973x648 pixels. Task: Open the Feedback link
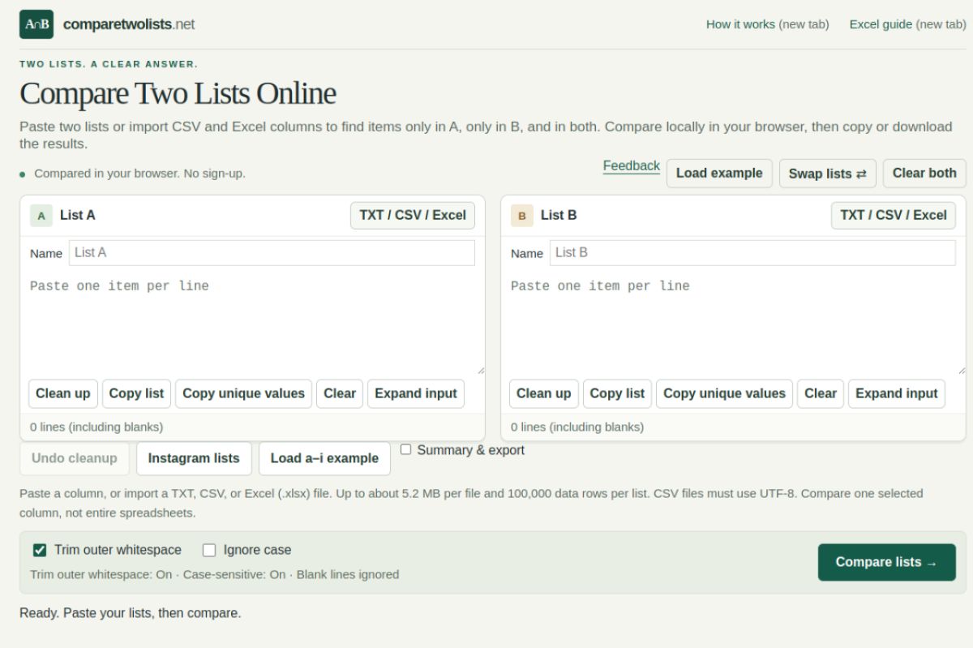[632, 166]
